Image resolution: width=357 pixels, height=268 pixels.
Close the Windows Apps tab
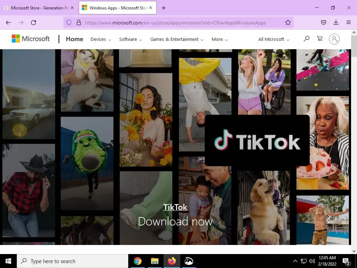point(151,8)
